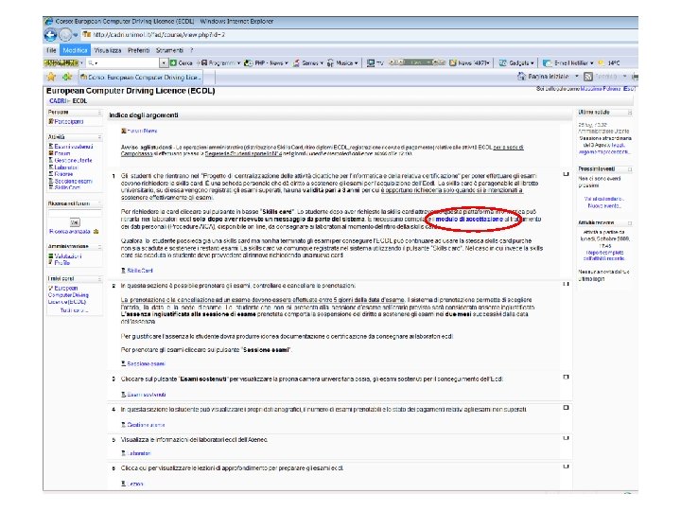Viewport: 681px width, 511px height.
Task: Click the toolbar radio player control
Action: click(416, 62)
